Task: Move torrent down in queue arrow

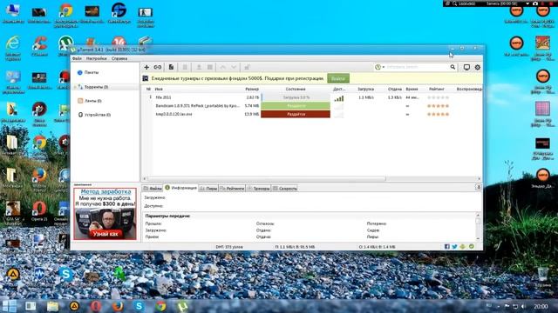Action: click(234, 67)
